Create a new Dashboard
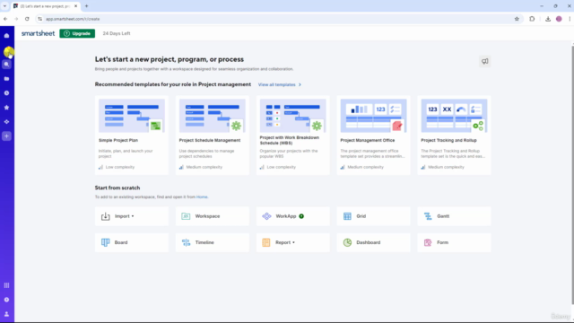574x323 pixels. 373,242
